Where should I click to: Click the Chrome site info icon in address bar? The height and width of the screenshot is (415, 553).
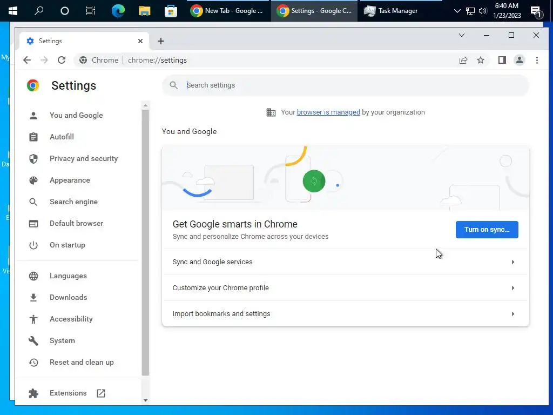pos(83,61)
